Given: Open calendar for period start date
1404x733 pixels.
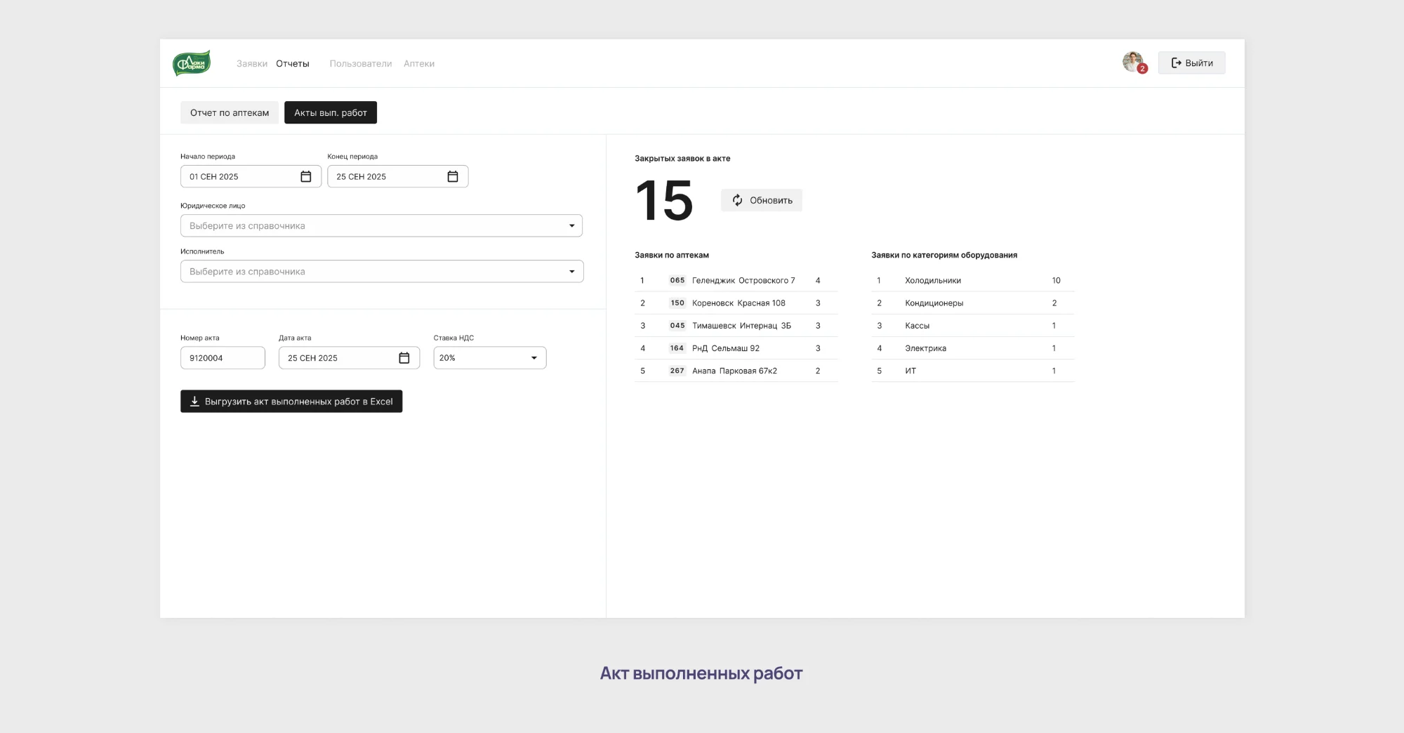Looking at the screenshot, I should [305, 177].
